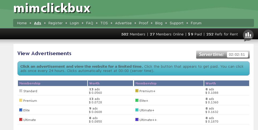Select the blue Elite membership icon
Screen dimensions: 258x130
click(21, 110)
